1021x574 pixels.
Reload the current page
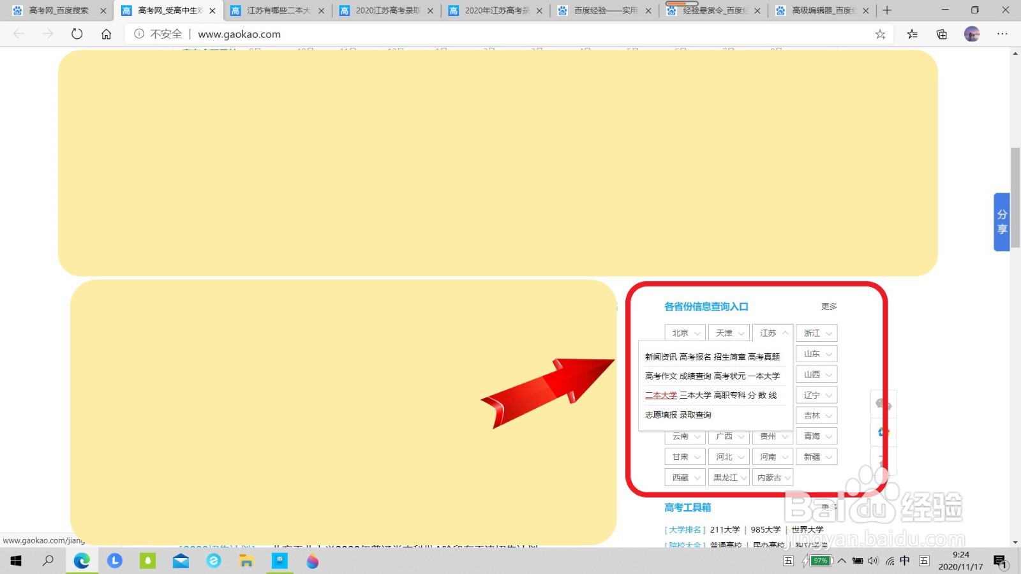tap(77, 34)
